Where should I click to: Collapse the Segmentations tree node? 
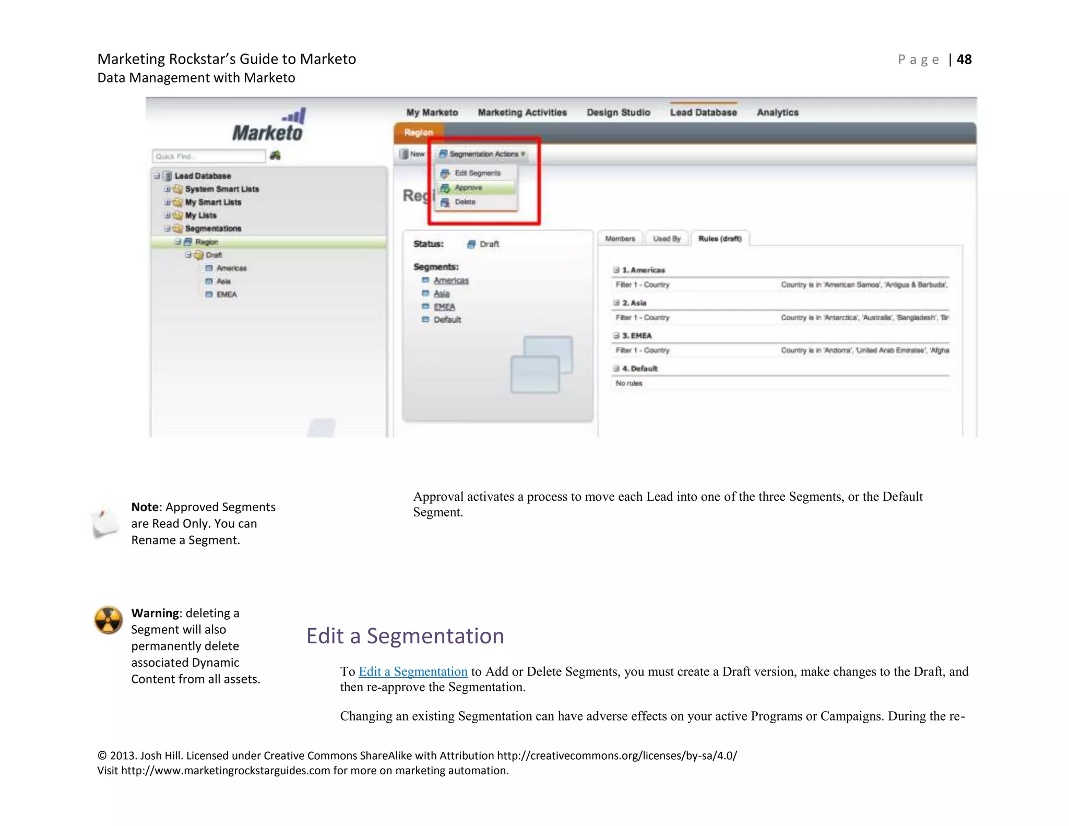[167, 229]
